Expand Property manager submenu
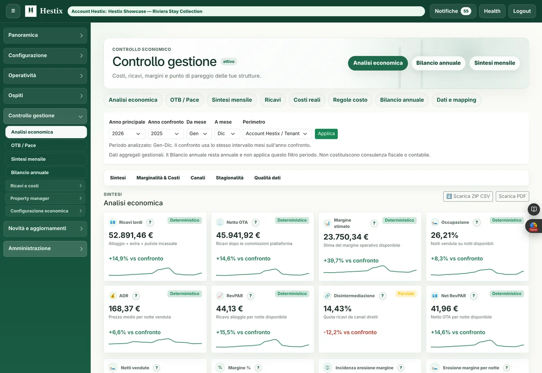The image size is (542, 373). 46,198
